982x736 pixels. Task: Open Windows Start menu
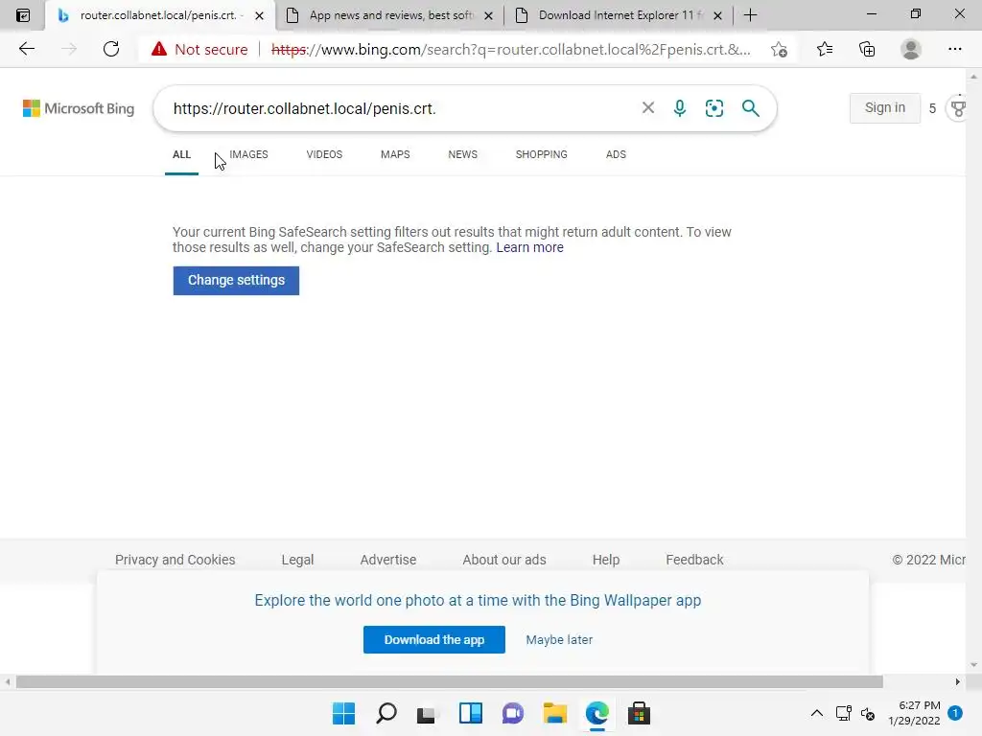[343, 713]
